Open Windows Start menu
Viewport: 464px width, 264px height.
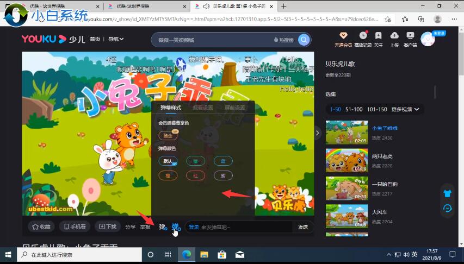tap(8, 255)
